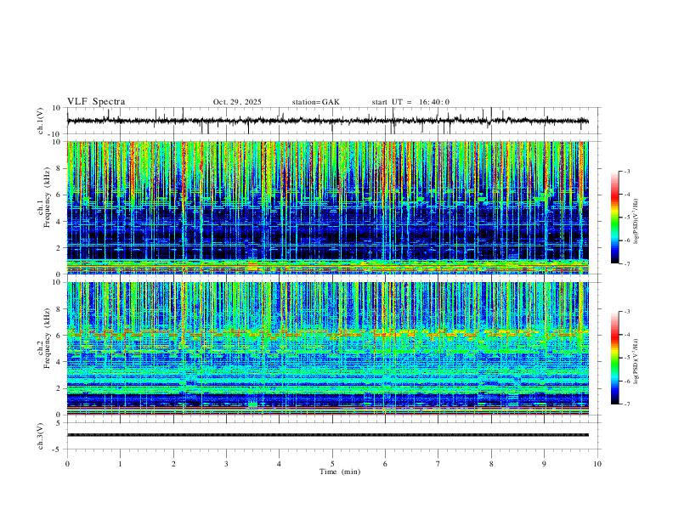Click the ch.2 colorbar "log(PSD)(V²/Hz)" label
The image size is (673, 520).
[636, 361]
